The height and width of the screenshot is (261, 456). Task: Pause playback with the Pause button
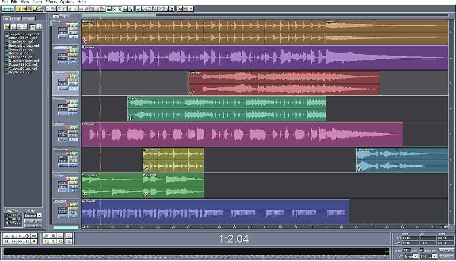point(20,236)
